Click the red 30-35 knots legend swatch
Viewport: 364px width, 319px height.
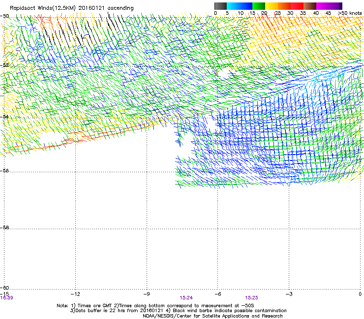point(297,6)
